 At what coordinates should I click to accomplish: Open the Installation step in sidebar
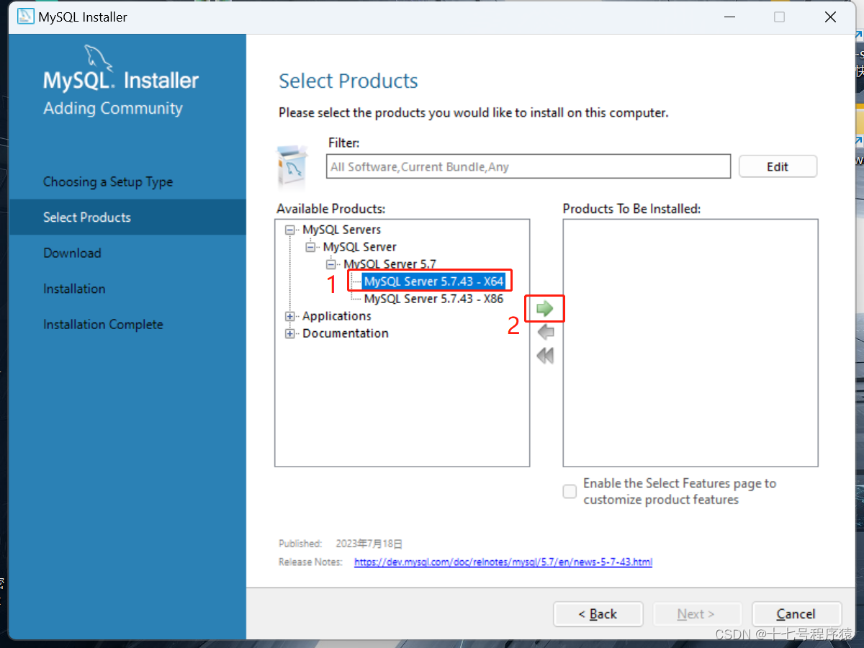[74, 289]
